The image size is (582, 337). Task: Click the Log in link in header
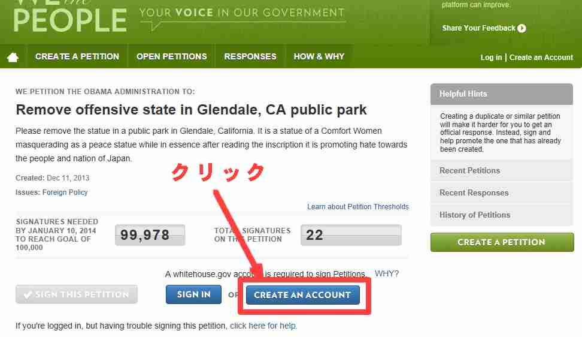pyautogui.click(x=491, y=58)
